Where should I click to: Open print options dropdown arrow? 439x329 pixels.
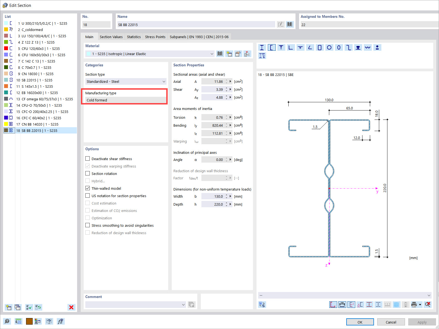click(420, 305)
